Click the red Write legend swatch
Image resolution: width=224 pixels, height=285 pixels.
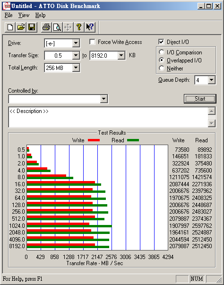pos(94,140)
